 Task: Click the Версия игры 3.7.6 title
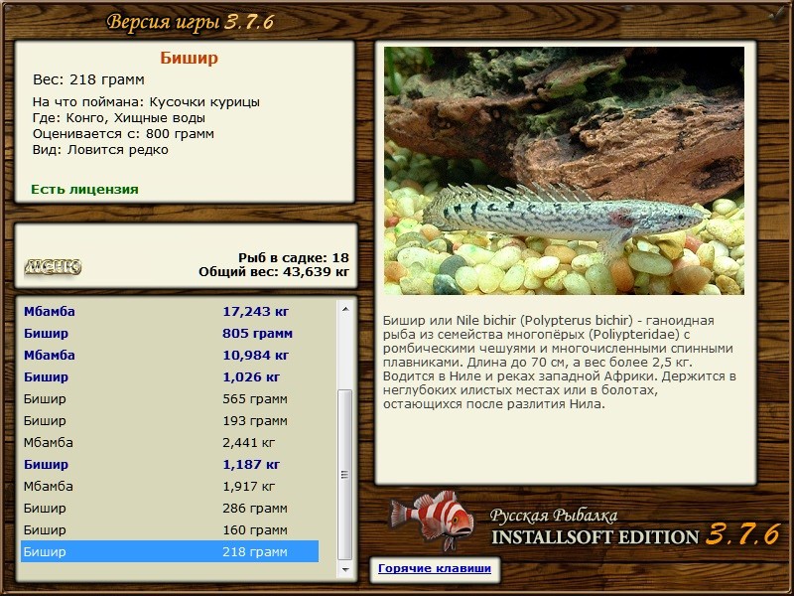tap(191, 22)
